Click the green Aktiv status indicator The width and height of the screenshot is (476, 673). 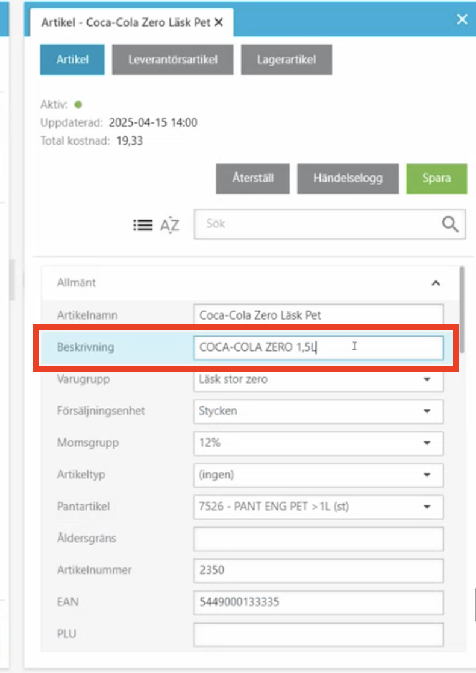click(78, 104)
